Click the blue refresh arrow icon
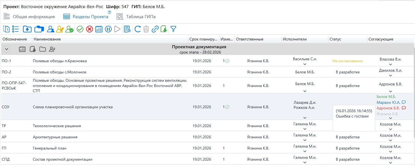Viewport: 415px width, 166px height. (137, 29)
